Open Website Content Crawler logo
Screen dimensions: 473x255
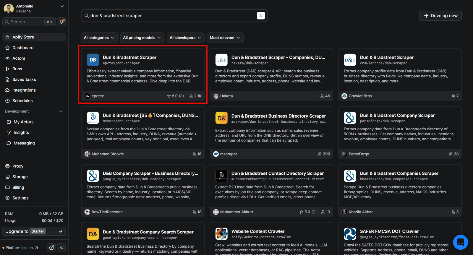point(221,234)
